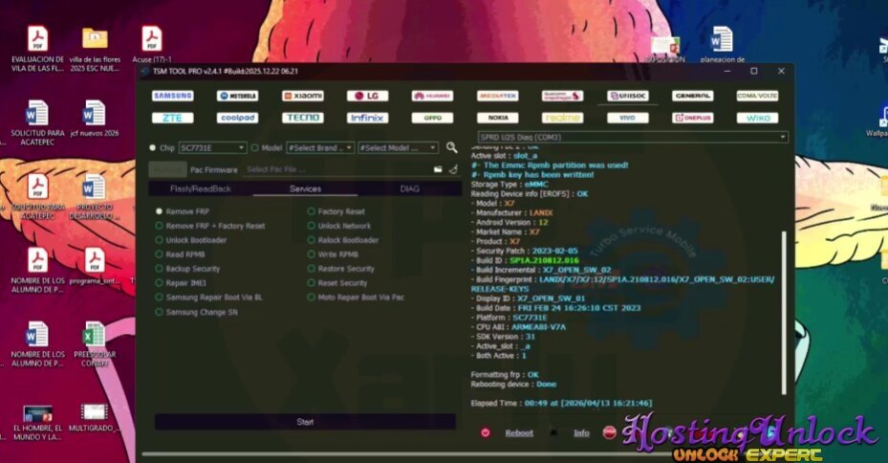
Task: Select the Realme brand logo
Action: [x=562, y=118]
